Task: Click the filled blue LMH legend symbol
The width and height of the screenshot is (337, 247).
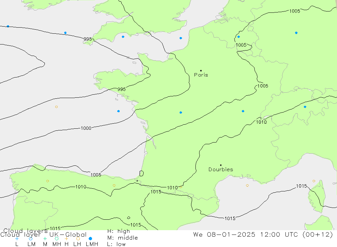Action: tap(90, 239)
